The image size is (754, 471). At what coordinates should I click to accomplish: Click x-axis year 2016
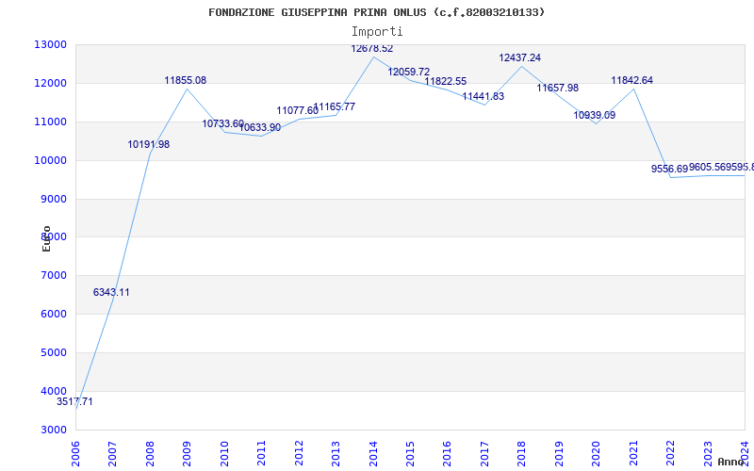pos(447,453)
